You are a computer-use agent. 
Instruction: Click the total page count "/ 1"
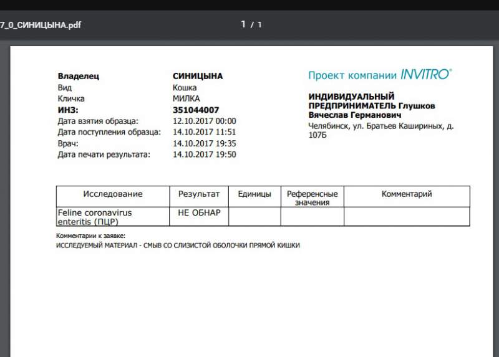(x=256, y=25)
